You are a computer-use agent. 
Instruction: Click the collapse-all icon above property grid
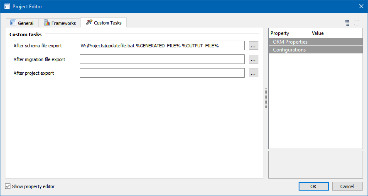(x=347, y=23)
